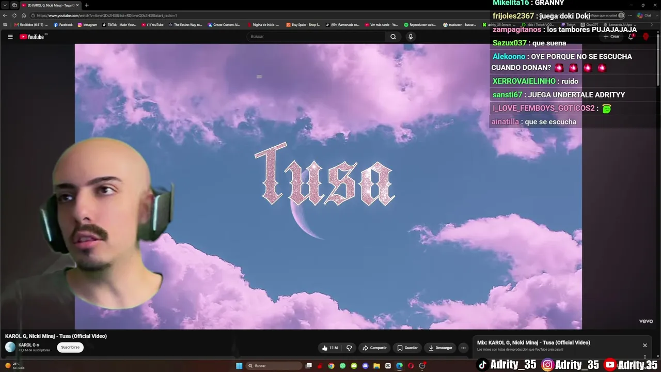Go to the YouTube home logo
The height and width of the screenshot is (372, 661).
32,37
